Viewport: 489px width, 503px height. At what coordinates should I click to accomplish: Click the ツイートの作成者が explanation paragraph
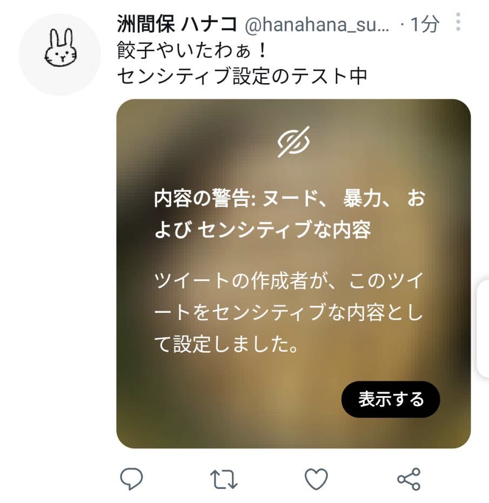pyautogui.click(x=289, y=312)
